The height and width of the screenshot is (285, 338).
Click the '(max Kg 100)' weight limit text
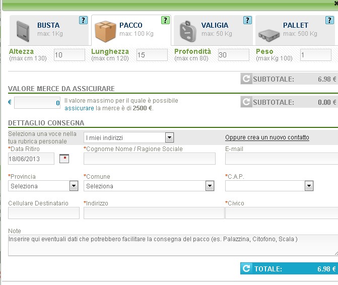point(274,58)
